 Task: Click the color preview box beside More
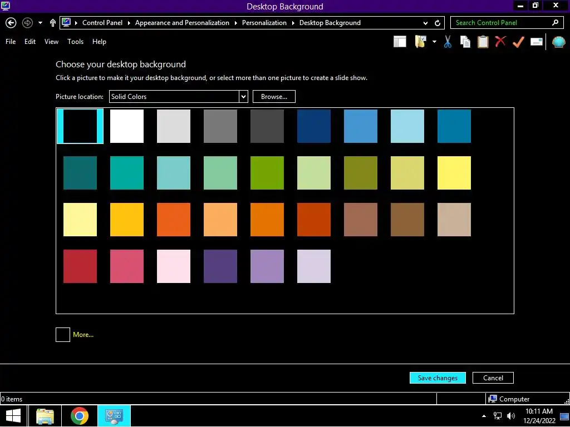[x=63, y=335]
